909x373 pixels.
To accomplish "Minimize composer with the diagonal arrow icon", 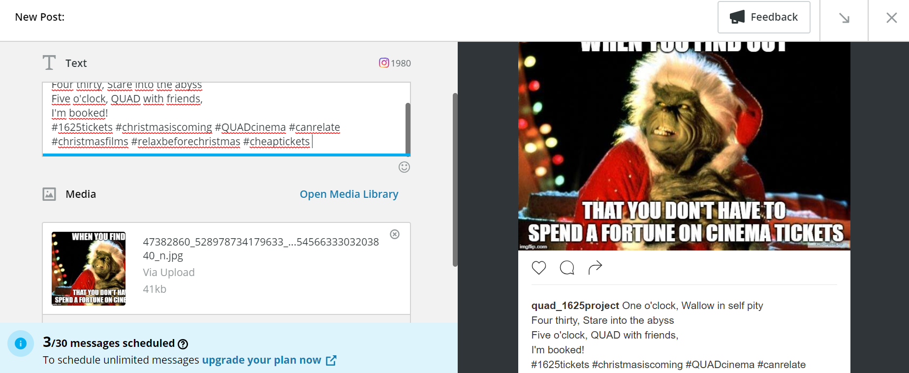I will (844, 18).
